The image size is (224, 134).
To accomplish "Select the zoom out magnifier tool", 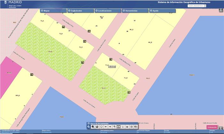I will pos(93,127).
